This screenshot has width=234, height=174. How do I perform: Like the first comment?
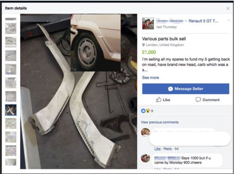coord(157,149)
